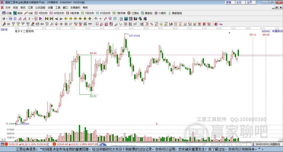The width and height of the screenshot is (283, 152).
Task: Select the 日K线 period label
Action: point(4,30)
